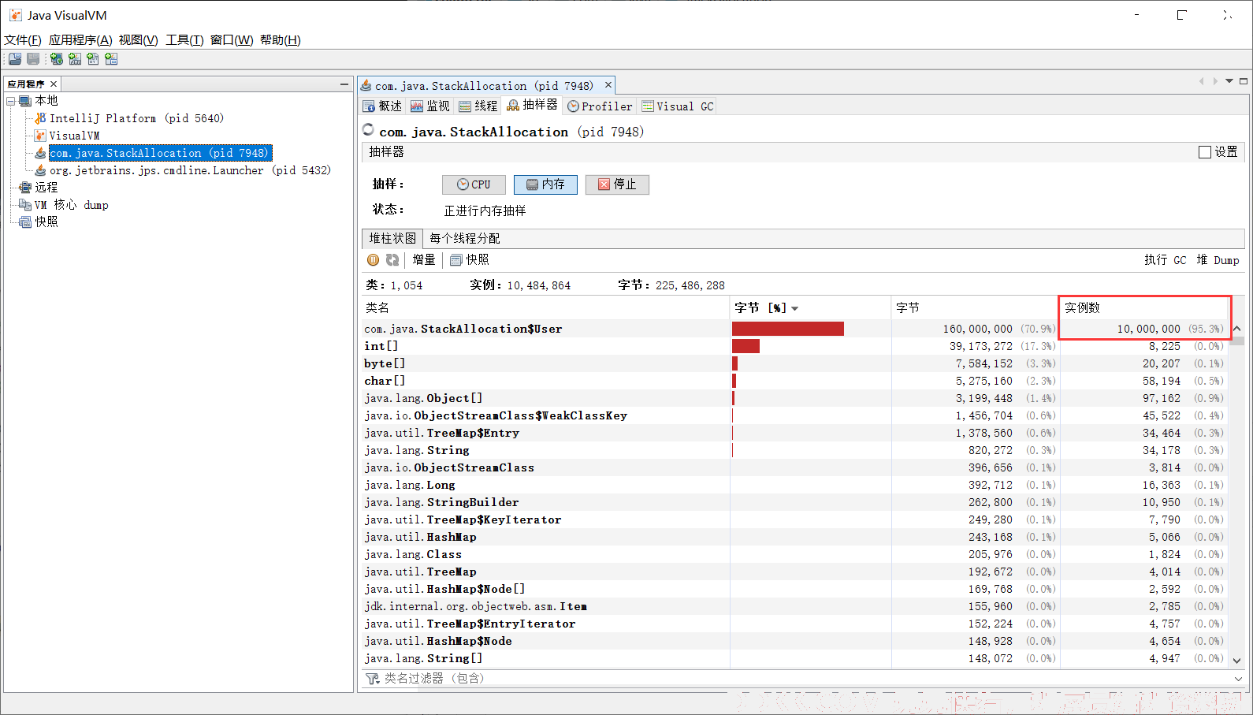Open the Profiler tab
This screenshot has height=715, width=1253.
[x=600, y=106]
